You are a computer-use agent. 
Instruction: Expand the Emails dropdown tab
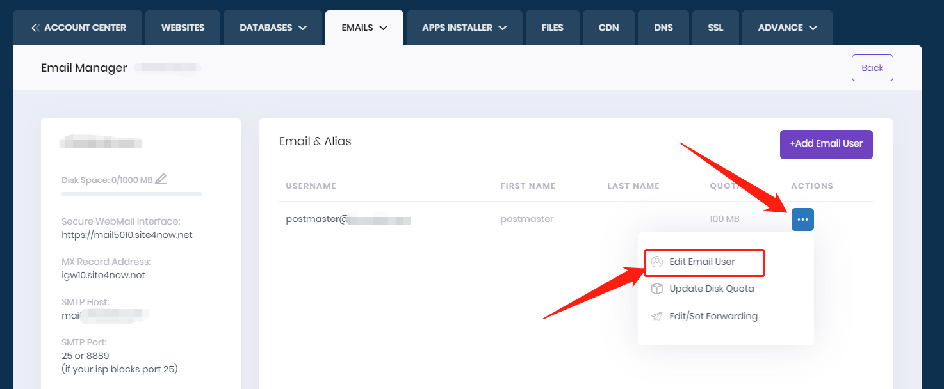pos(364,28)
